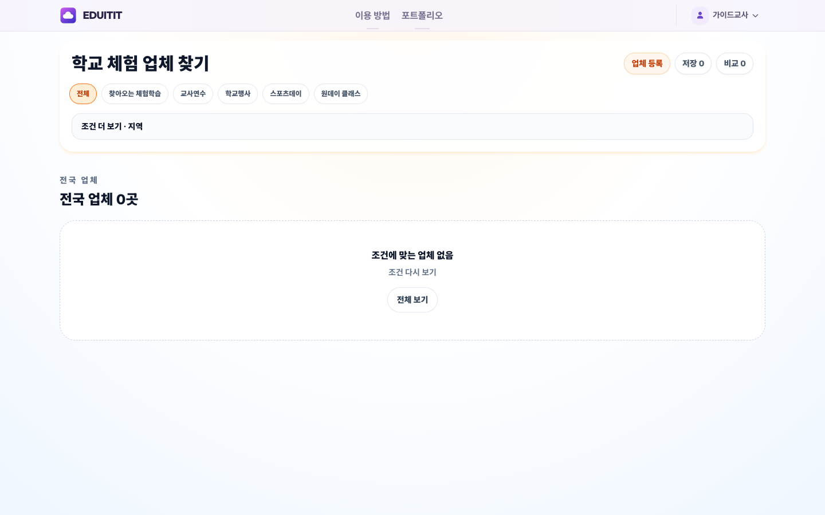
Task: Select the 찾아오는 체험학습 category chip
Action: [135, 94]
